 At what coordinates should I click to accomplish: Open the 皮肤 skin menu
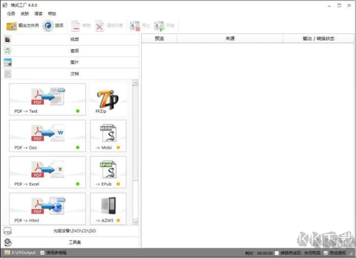point(24,14)
